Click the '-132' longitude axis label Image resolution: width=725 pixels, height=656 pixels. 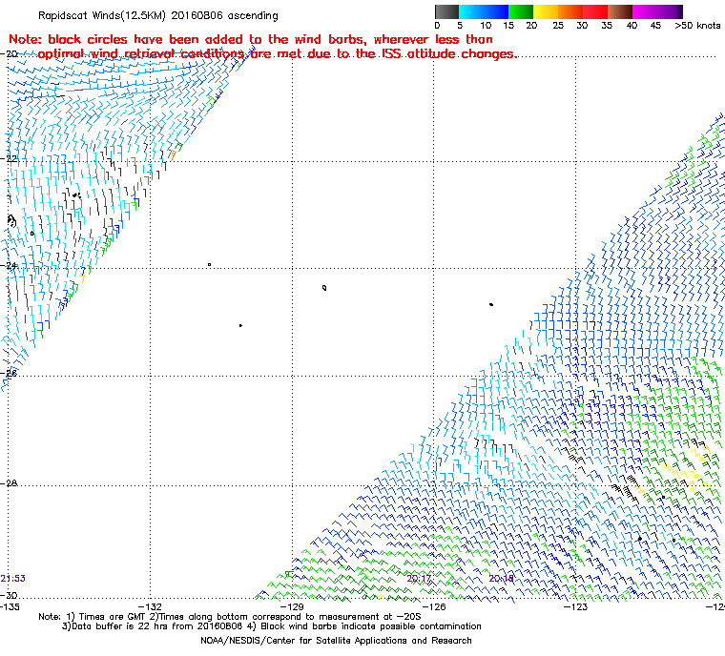click(151, 606)
